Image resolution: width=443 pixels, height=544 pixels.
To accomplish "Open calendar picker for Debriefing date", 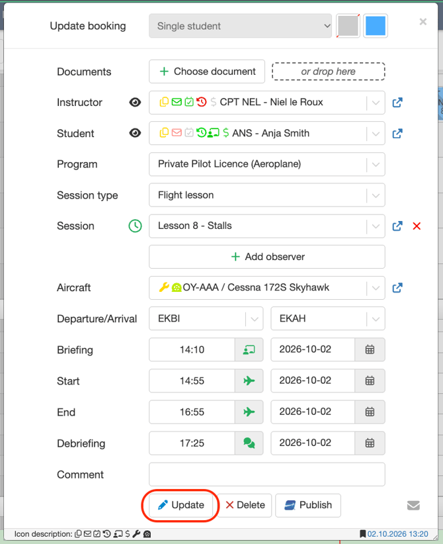I will (370, 443).
